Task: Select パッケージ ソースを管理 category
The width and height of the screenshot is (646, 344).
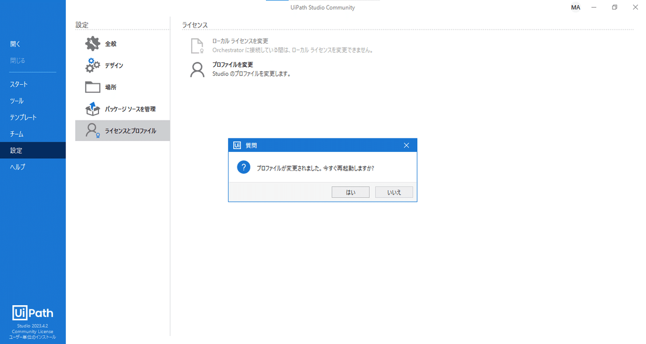Action: 123,109
